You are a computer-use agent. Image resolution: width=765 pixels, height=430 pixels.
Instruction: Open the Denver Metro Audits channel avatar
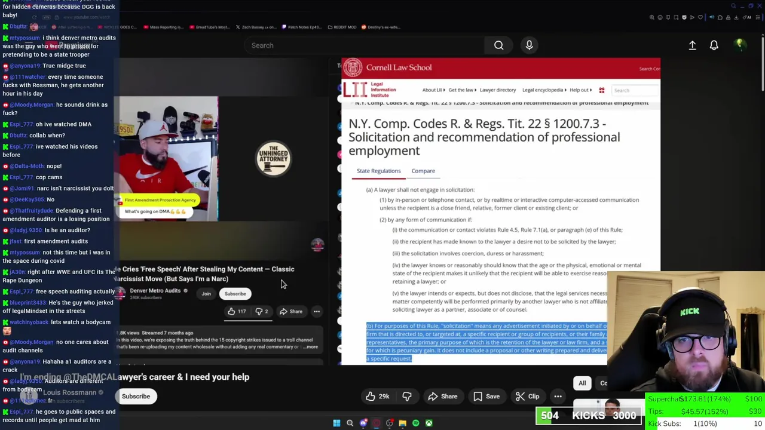click(x=120, y=293)
